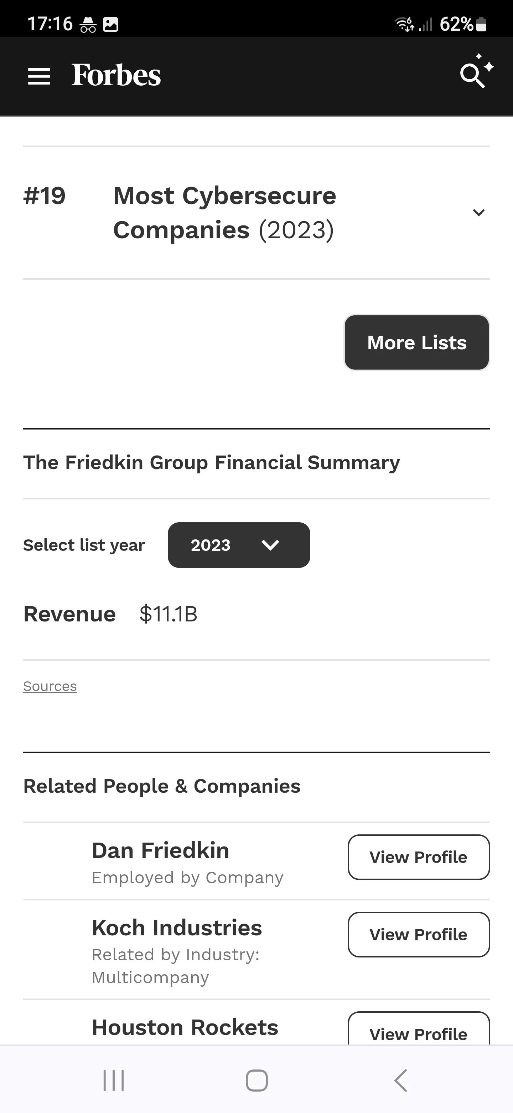Expand Most Cybersecure Companies chevron
Image resolution: width=513 pixels, height=1113 pixels.
[478, 213]
